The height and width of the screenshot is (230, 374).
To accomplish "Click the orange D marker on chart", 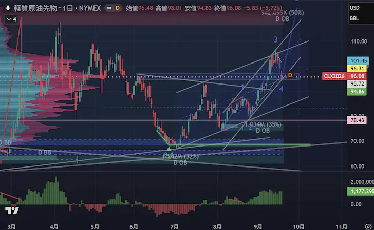I will (290, 75).
